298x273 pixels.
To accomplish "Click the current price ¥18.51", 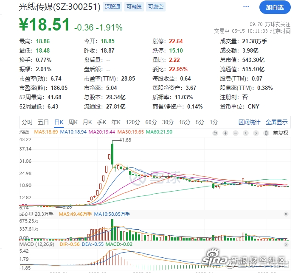I will pyautogui.click(x=44, y=25).
